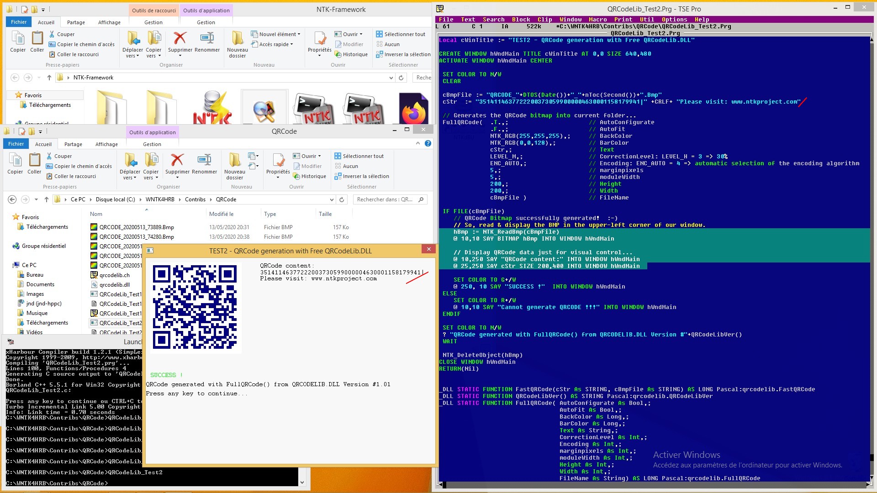Click Couper scissors in NTK-Framework ribbon
Screen dimensions: 877x493
coord(61,34)
